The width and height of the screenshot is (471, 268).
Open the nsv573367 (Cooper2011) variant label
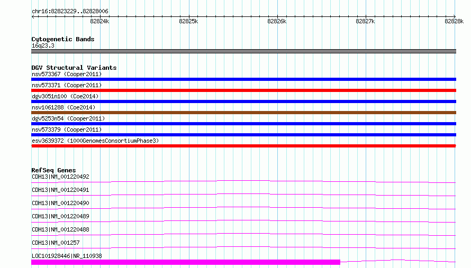pyautogui.click(x=67, y=74)
